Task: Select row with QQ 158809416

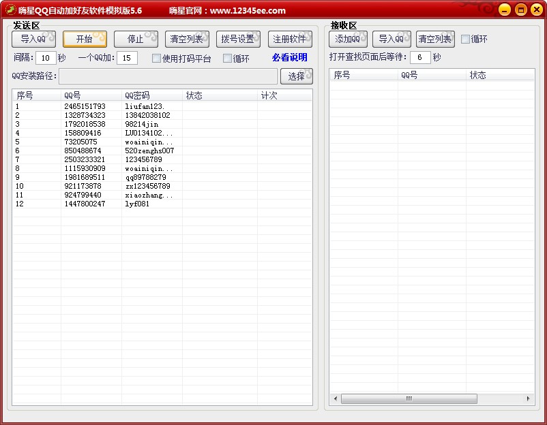Action: (162, 133)
